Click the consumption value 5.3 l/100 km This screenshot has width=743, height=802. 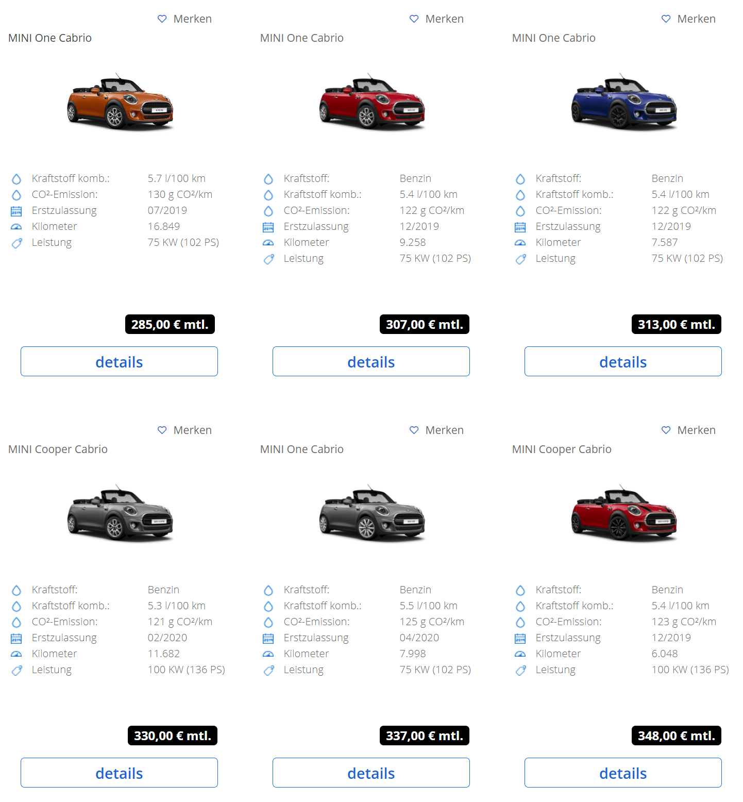[x=177, y=606]
